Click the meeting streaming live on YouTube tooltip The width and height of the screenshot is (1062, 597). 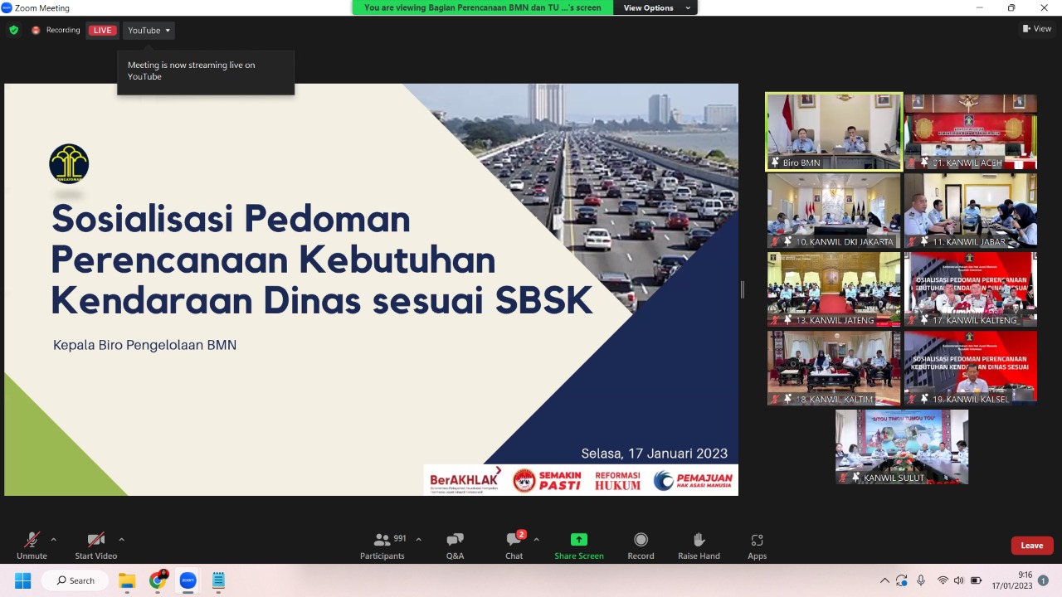[x=206, y=71]
